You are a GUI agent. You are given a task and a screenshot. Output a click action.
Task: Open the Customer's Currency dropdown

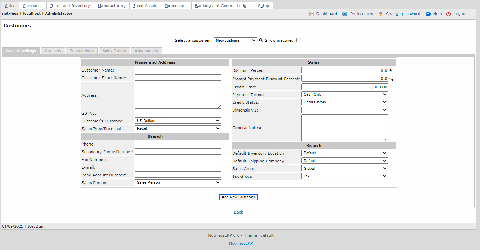click(178, 120)
